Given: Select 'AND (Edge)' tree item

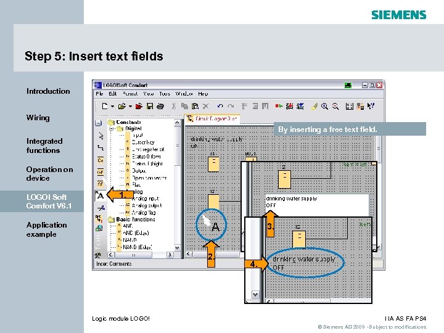Looking at the screenshot, I should [136, 232].
